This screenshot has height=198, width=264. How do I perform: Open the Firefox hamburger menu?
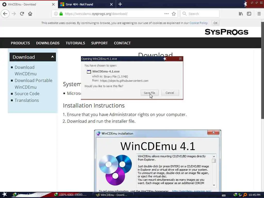259,14
